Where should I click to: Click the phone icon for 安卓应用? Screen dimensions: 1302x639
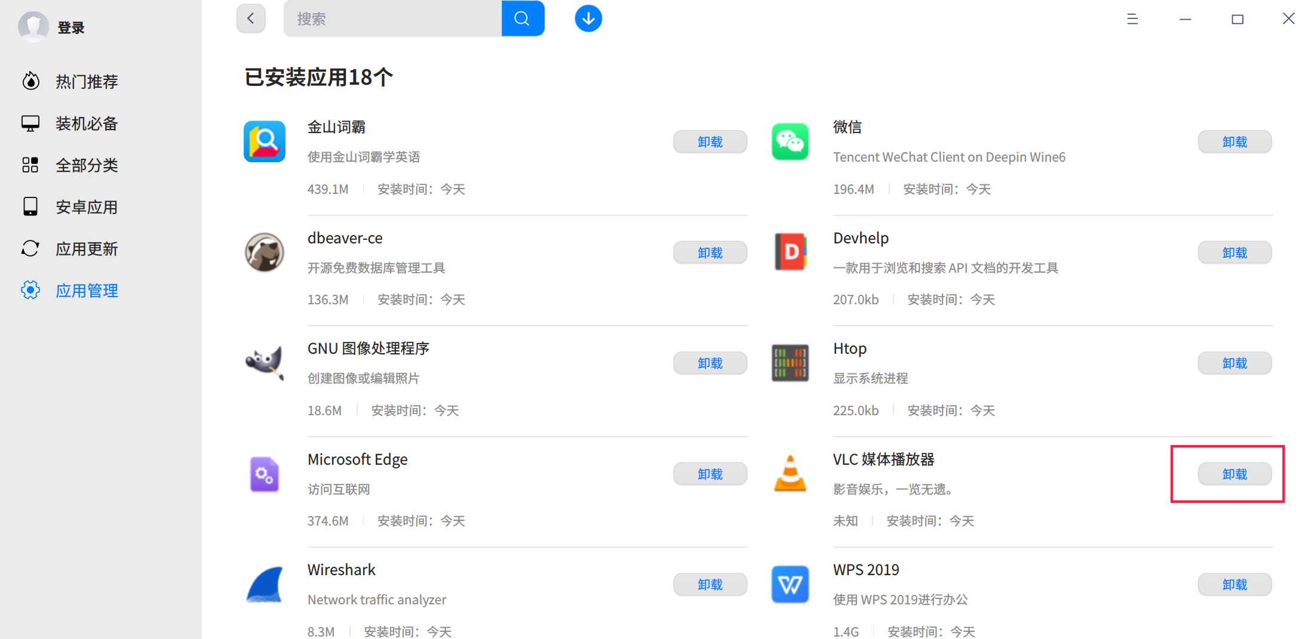(x=30, y=206)
